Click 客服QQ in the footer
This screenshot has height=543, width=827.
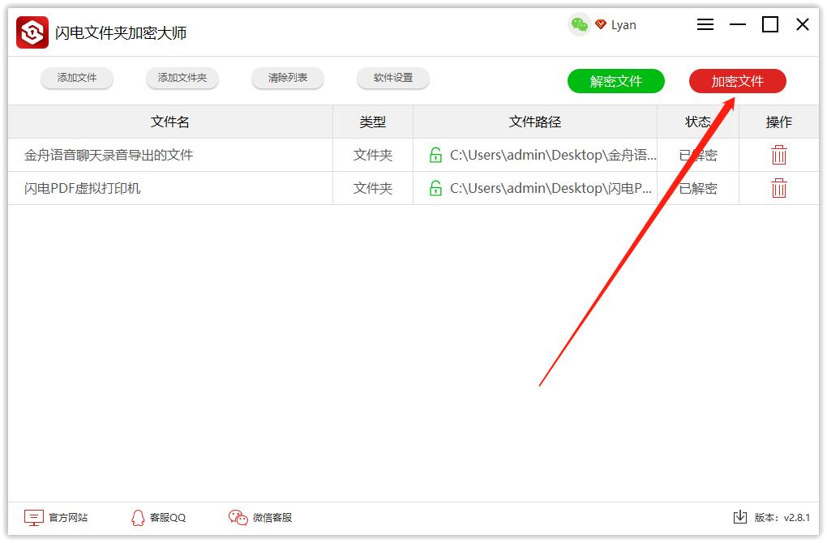(159, 517)
